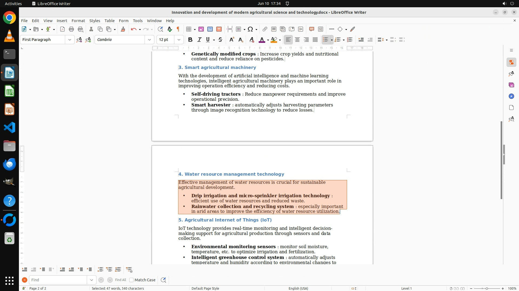Toggle Formatting Marks pilcrow button
This screenshot has height=291, width=519.
(x=178, y=29)
